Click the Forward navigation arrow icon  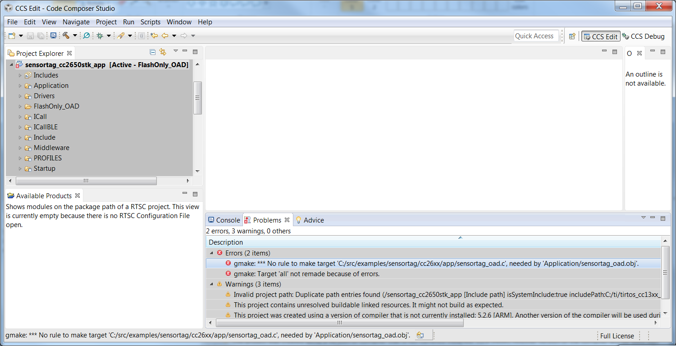point(184,36)
